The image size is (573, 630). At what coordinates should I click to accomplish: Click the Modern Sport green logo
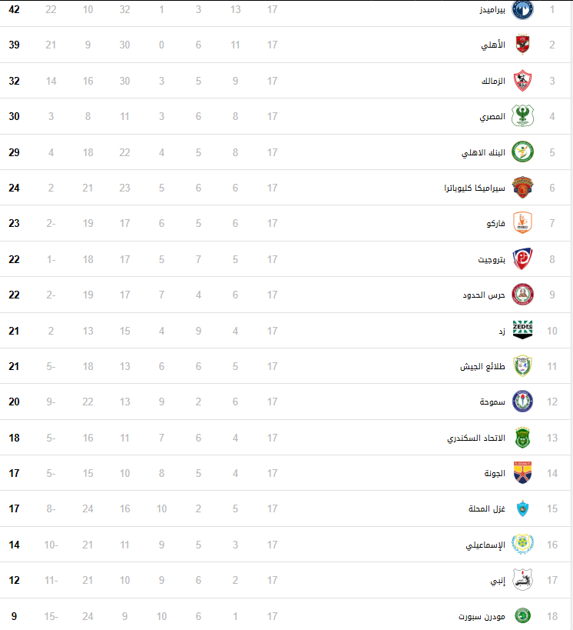pyautogui.click(x=522, y=615)
